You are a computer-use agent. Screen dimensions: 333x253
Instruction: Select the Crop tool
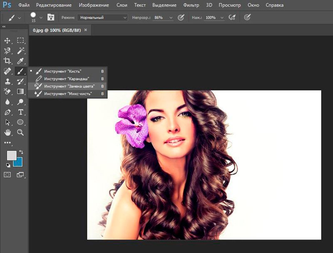[7, 61]
